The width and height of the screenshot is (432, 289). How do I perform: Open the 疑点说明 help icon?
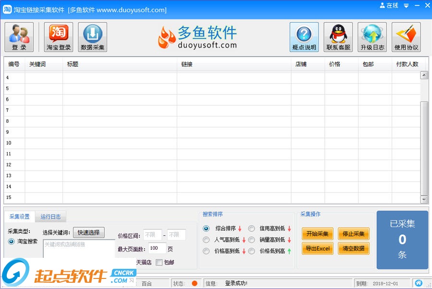tap(304, 37)
